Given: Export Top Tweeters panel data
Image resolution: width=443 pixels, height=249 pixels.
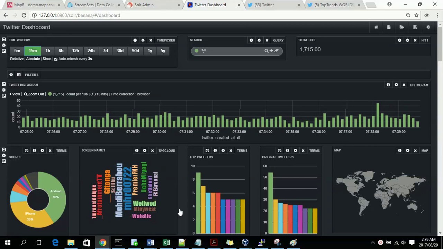Looking at the screenshot, I should click(207, 150).
